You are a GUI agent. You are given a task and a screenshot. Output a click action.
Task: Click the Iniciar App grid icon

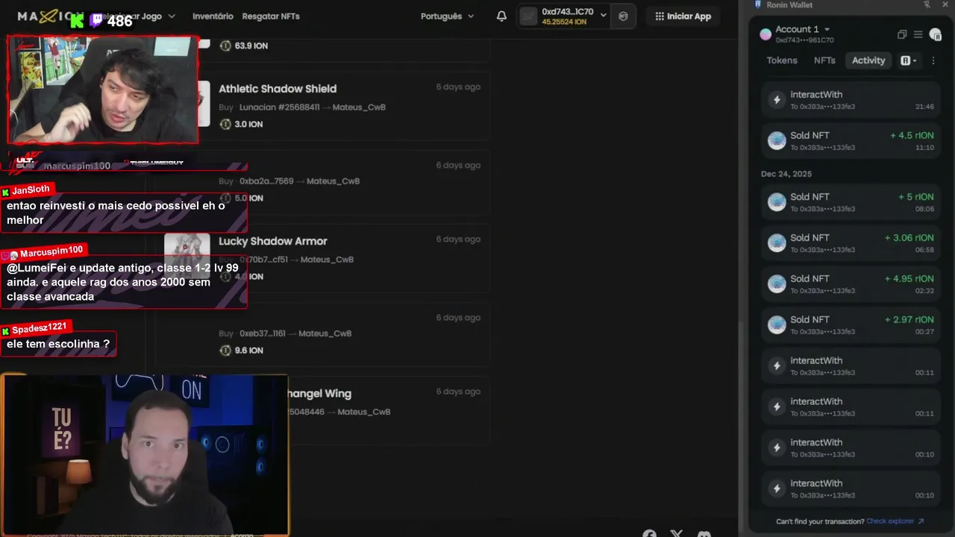point(660,16)
